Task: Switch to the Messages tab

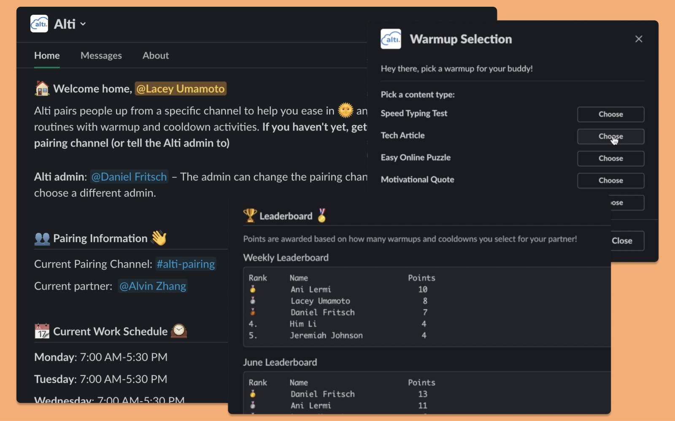Action: coord(101,56)
